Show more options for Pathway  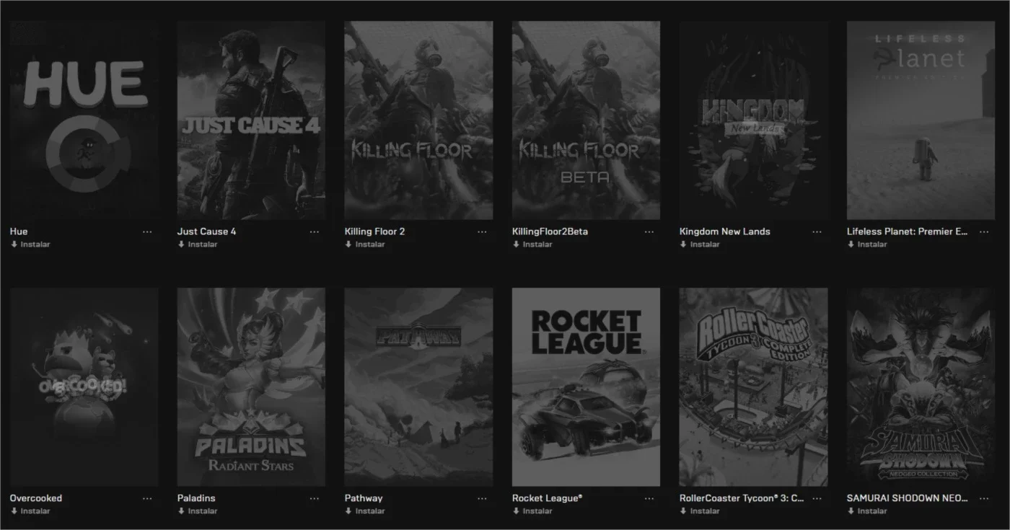(482, 498)
